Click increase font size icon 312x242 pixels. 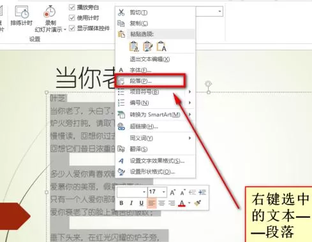(172, 192)
